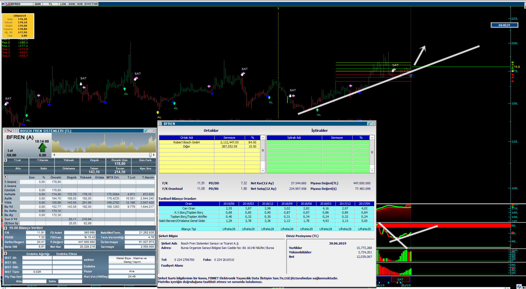Toggle the KHN chart option
Image resolution: width=526 pixels, height=289 pixels.
72,4
